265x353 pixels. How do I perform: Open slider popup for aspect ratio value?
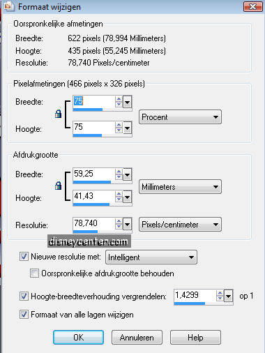tap(229, 296)
